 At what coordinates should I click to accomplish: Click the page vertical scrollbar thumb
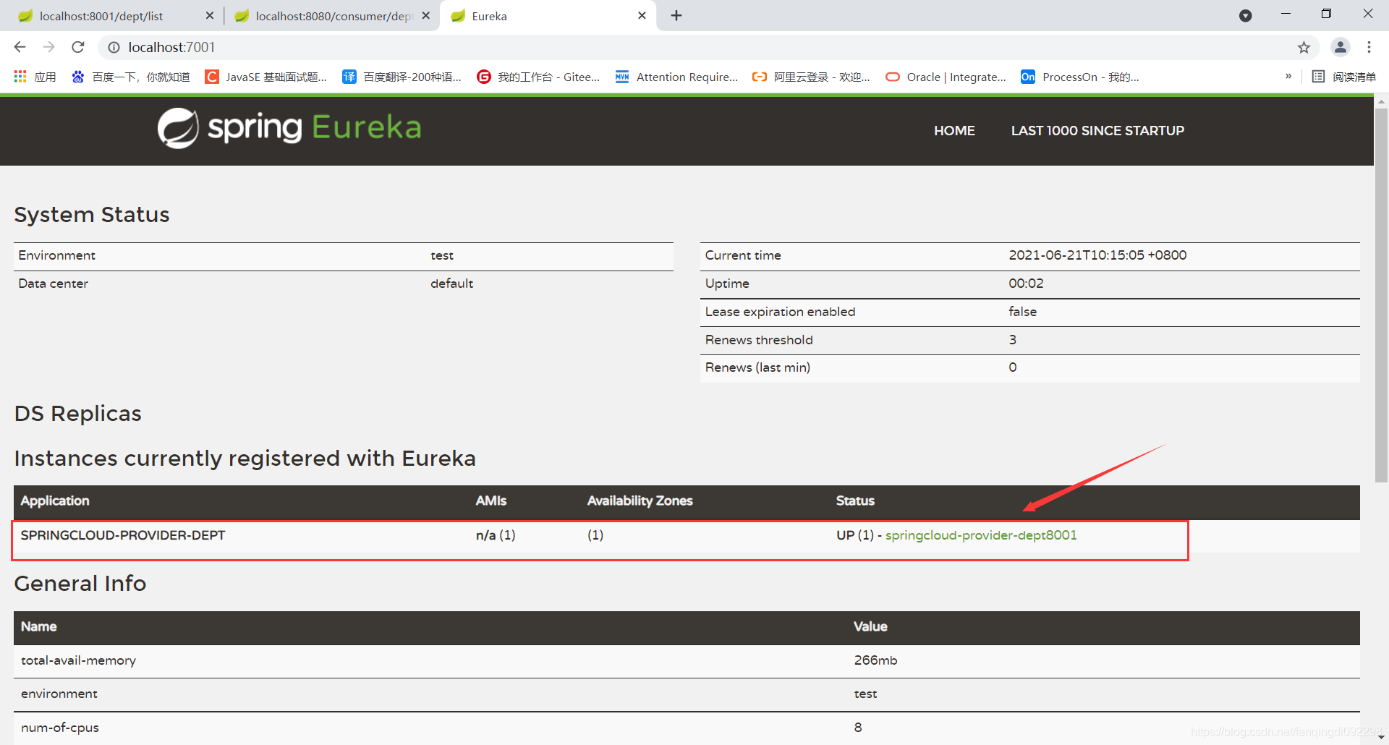pyautogui.click(x=1381, y=296)
